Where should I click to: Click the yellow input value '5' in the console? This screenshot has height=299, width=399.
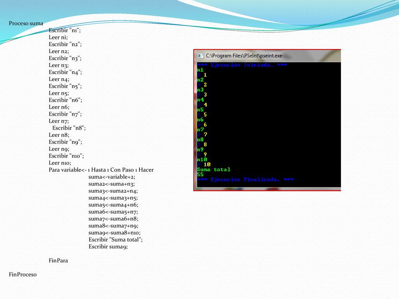click(x=205, y=115)
